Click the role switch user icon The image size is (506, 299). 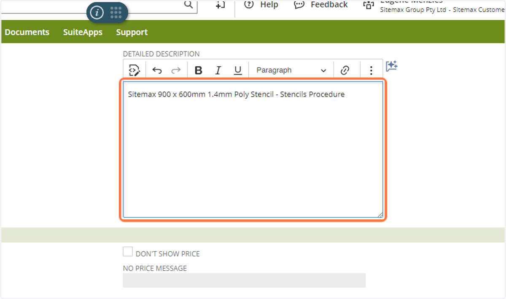click(369, 5)
